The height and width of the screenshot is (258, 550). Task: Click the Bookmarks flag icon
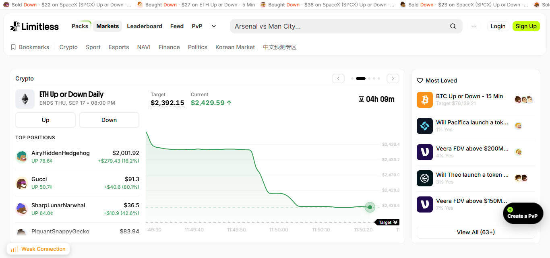point(13,47)
